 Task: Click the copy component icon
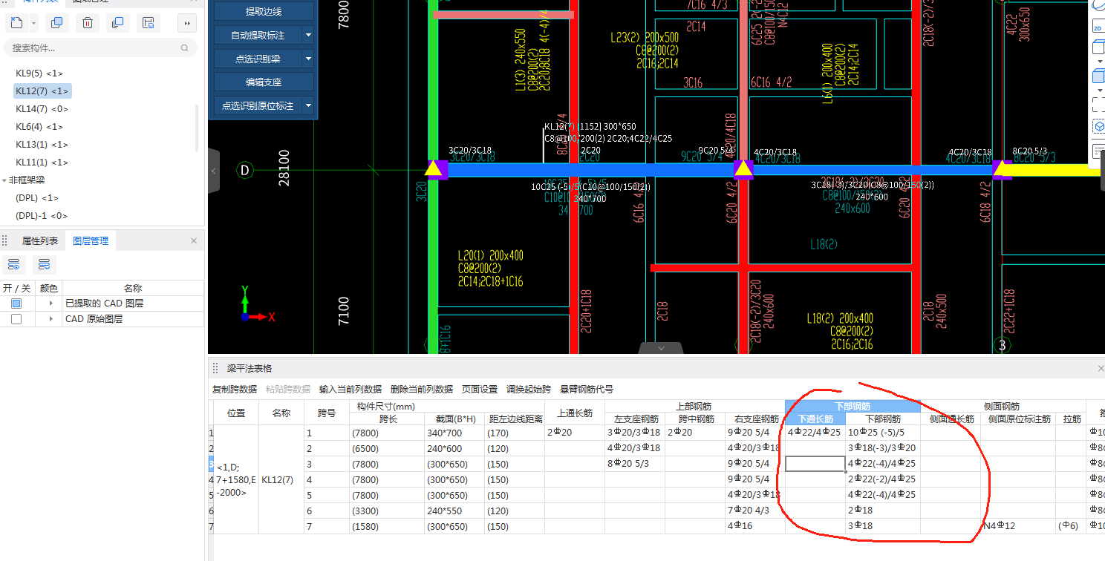56,23
